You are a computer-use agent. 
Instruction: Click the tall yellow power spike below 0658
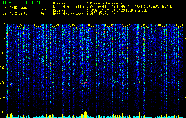tap(139, 114)
